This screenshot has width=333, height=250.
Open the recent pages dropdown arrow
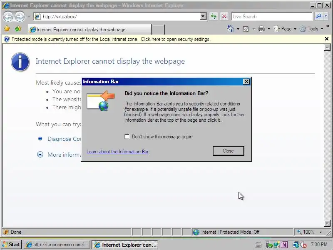(29, 17)
